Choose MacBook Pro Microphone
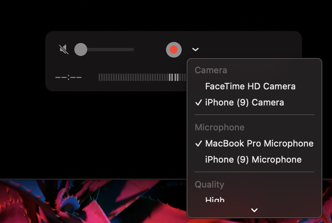The image size is (332, 223). coord(254,143)
